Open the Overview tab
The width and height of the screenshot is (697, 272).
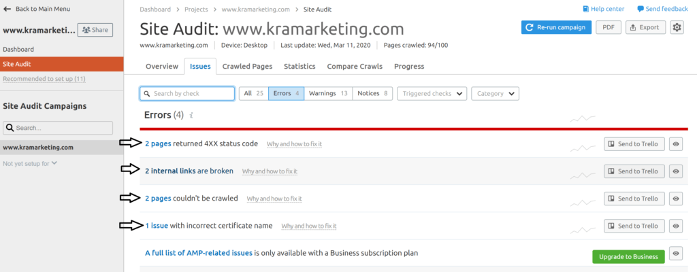(x=162, y=66)
